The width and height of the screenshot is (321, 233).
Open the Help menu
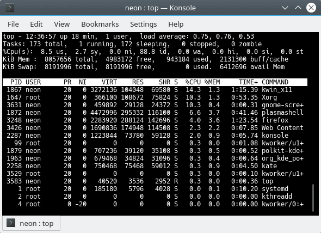click(x=176, y=24)
